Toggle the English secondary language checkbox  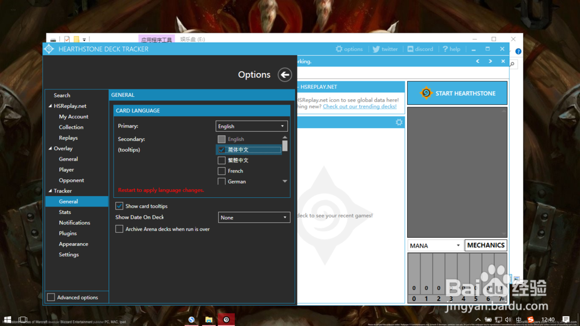click(x=221, y=139)
